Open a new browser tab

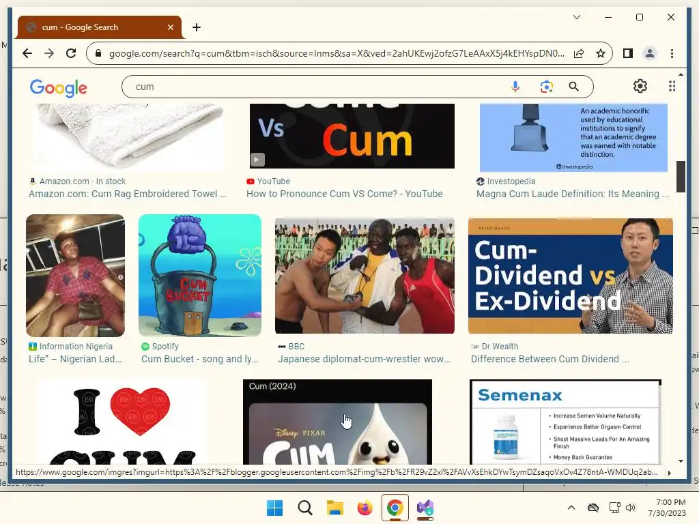tap(196, 27)
